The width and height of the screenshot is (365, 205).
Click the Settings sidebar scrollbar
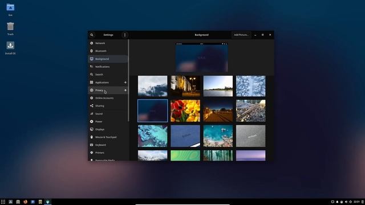(128, 80)
